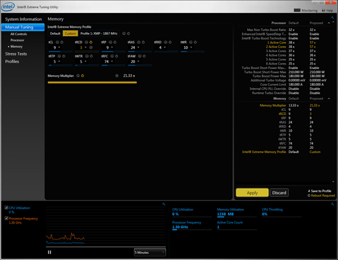This screenshot has width=338, height=260.
Task: Click the revert icon beside the 21.33 x value
Action: (117, 76)
